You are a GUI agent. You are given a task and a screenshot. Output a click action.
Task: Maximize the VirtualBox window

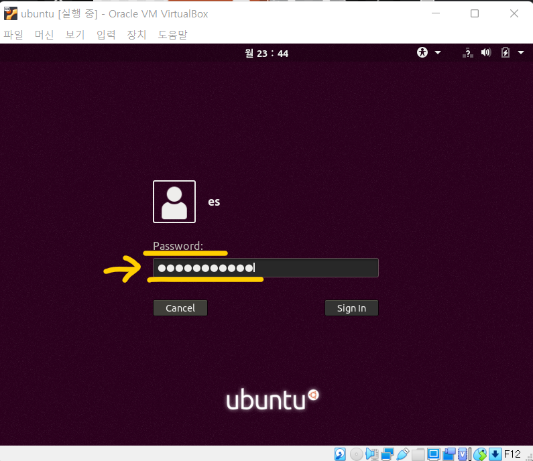click(475, 13)
